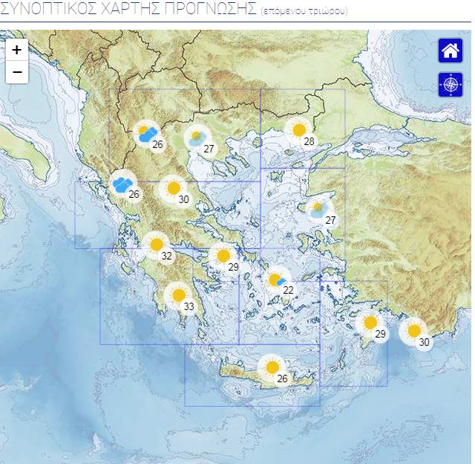Click the compass rose icon button

pyautogui.click(x=450, y=85)
